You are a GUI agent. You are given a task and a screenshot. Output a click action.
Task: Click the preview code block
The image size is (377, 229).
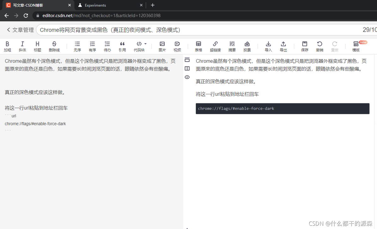pyautogui.click(x=282, y=108)
